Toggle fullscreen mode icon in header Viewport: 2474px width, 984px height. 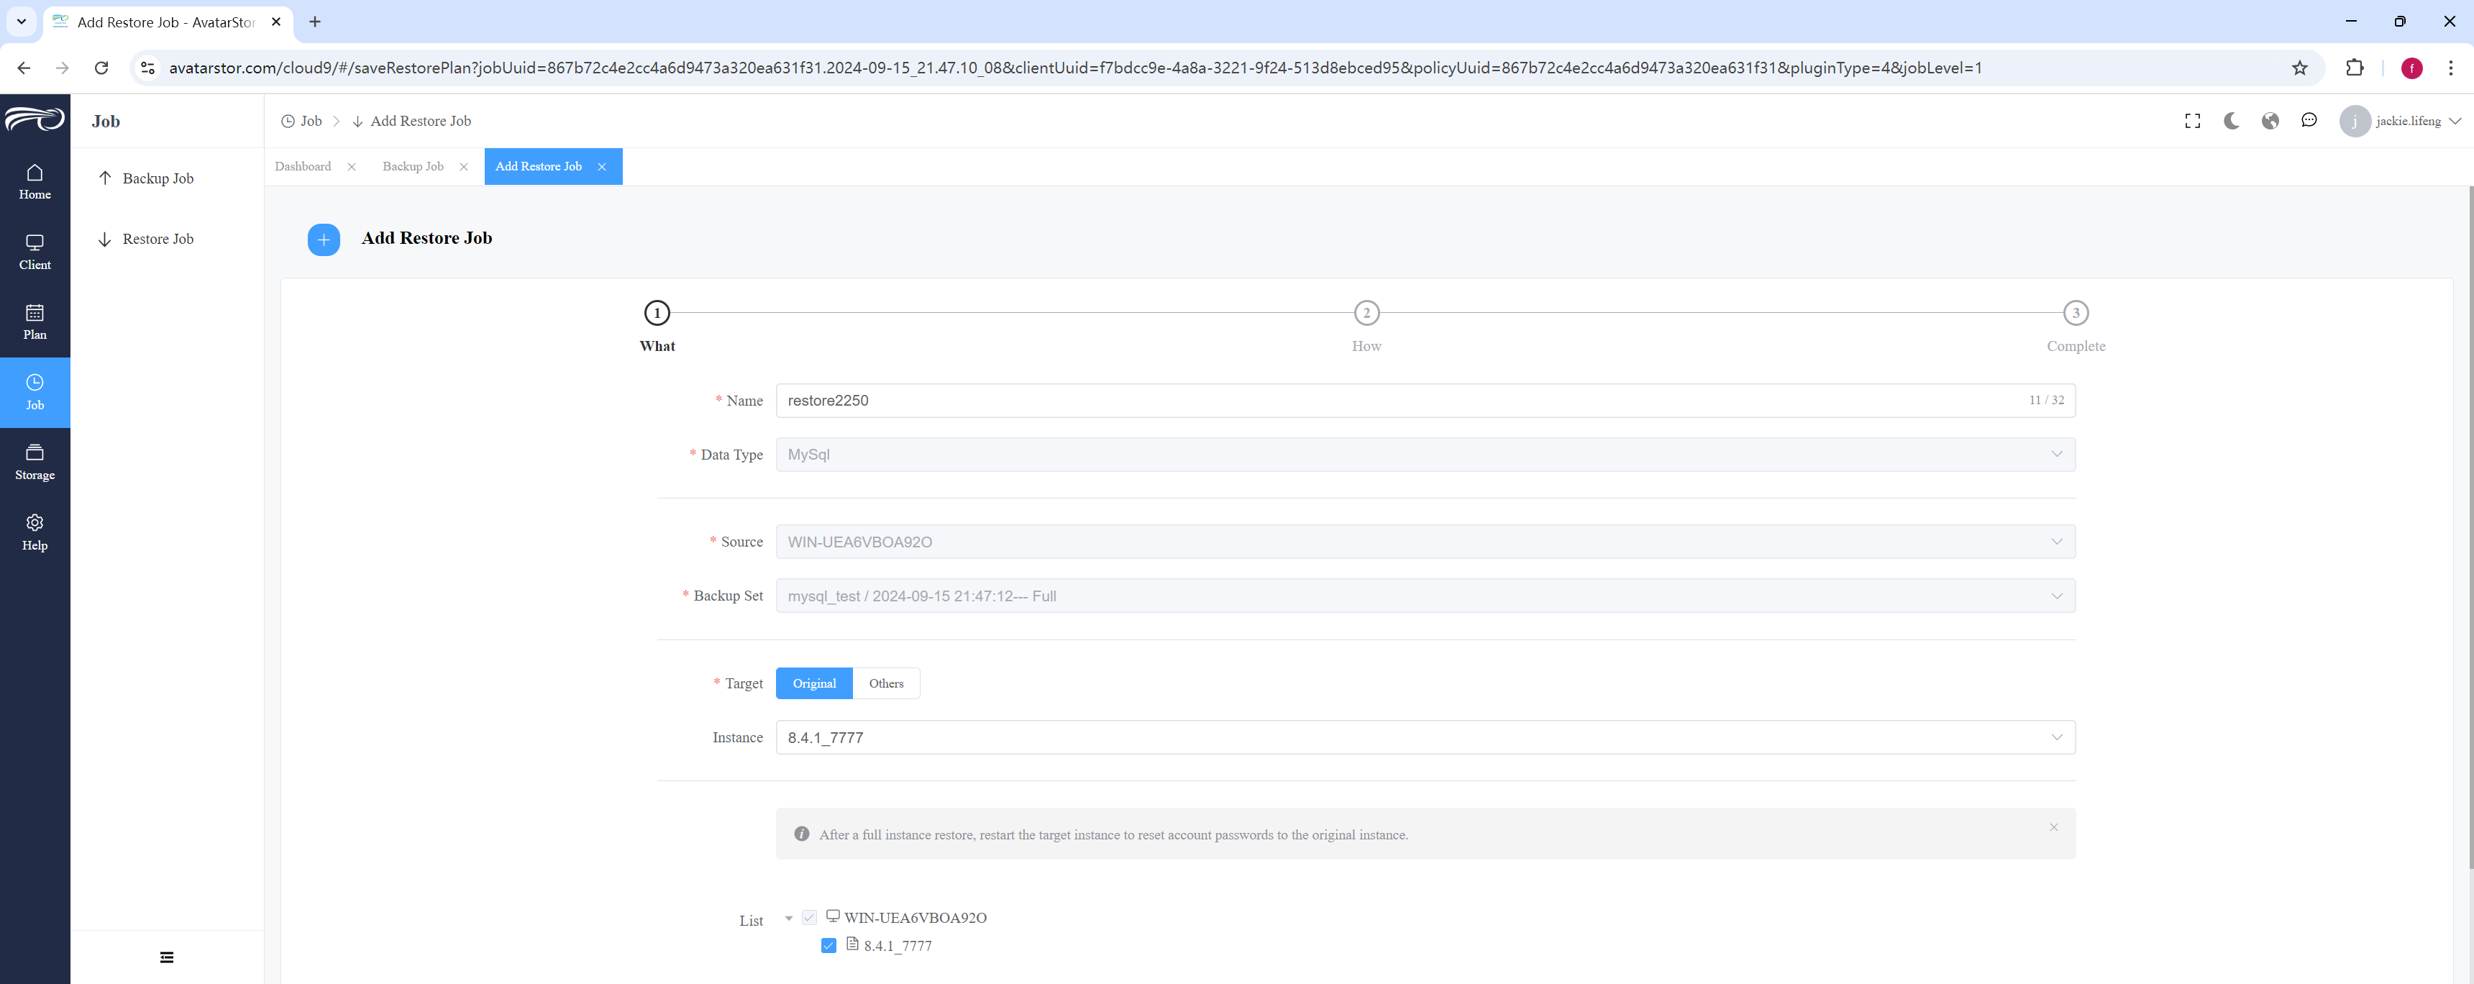[x=2193, y=121]
